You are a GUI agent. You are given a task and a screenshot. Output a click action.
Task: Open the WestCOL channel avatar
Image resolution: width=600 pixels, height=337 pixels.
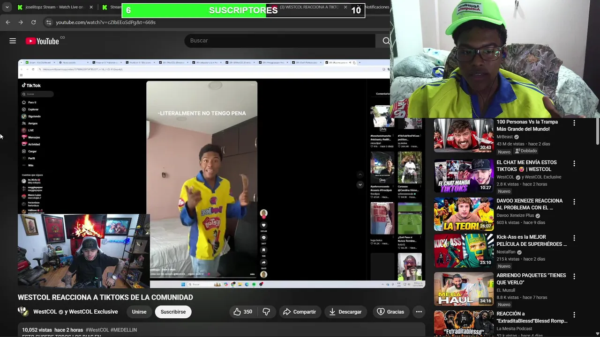click(23, 312)
